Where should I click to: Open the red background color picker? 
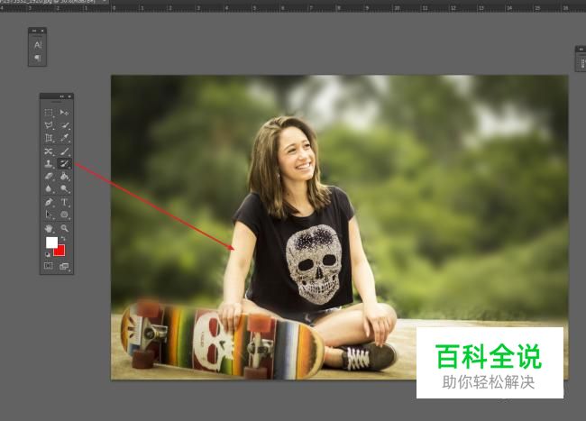point(60,251)
